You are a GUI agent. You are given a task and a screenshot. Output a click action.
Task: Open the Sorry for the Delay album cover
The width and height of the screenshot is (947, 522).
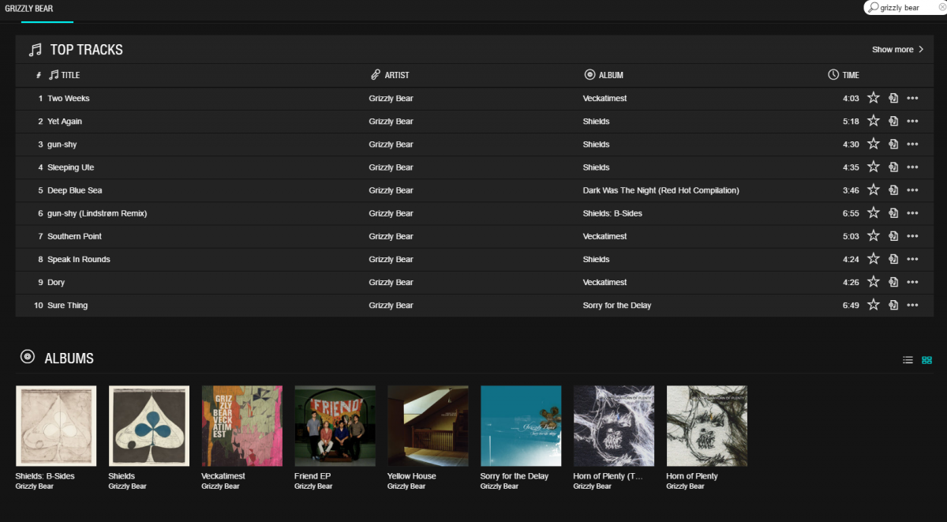point(521,426)
